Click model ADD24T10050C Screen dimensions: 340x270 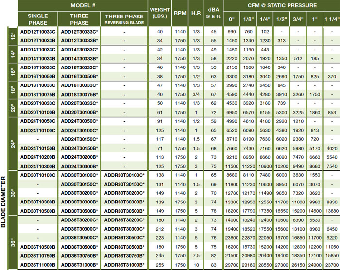[38, 121]
